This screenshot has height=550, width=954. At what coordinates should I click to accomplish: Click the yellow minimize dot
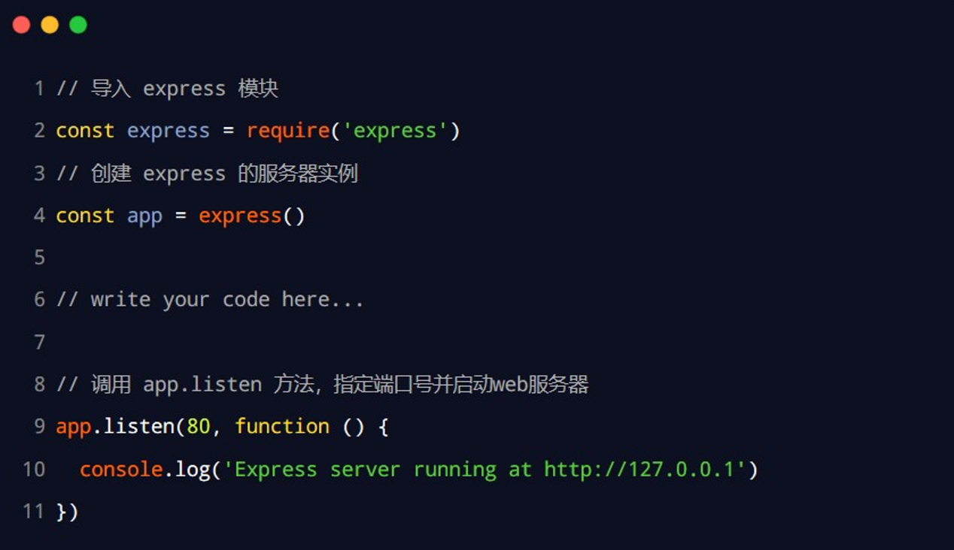tap(50, 25)
